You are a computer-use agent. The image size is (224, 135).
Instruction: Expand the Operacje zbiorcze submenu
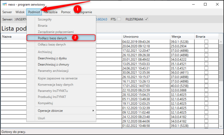61,111
